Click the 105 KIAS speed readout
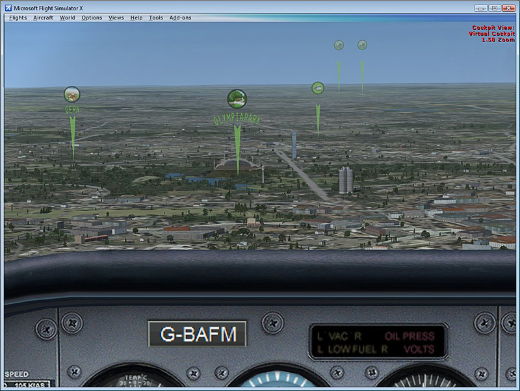The height and width of the screenshot is (391, 520). pos(29,386)
